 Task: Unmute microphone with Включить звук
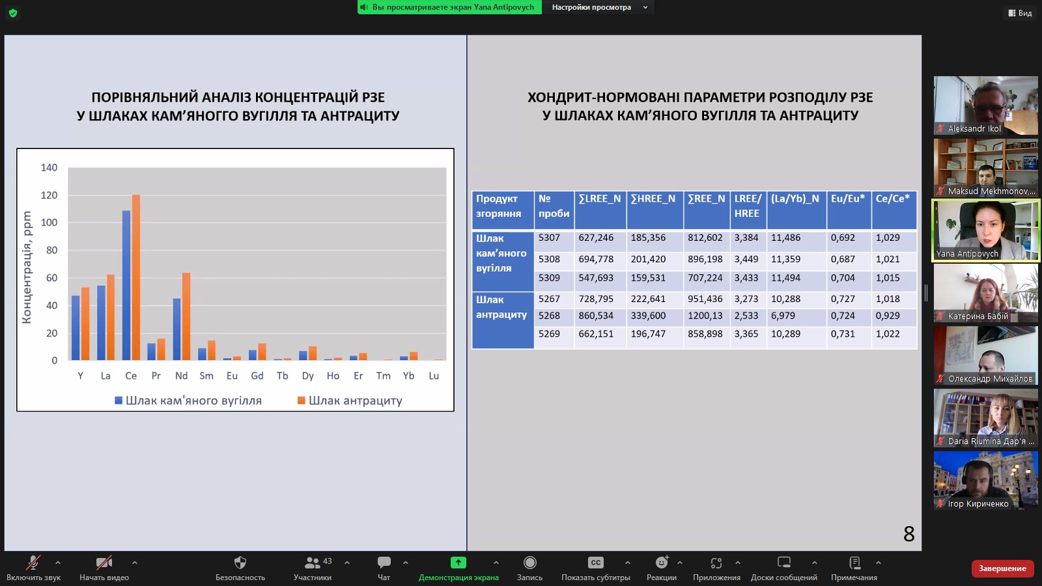click(x=33, y=563)
